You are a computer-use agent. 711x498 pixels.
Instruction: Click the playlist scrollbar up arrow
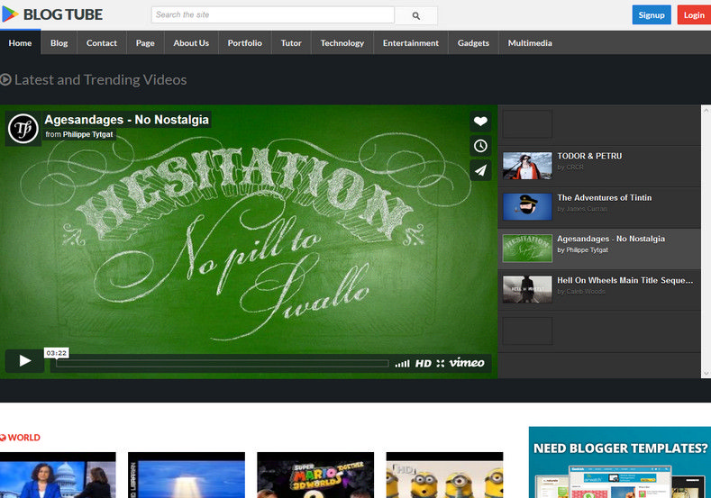(706, 110)
